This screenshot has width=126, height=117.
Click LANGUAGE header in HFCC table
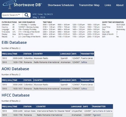(x=77, y=106)
